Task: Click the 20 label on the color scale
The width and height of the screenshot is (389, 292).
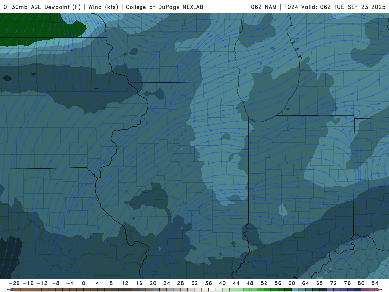Action: 153,283
